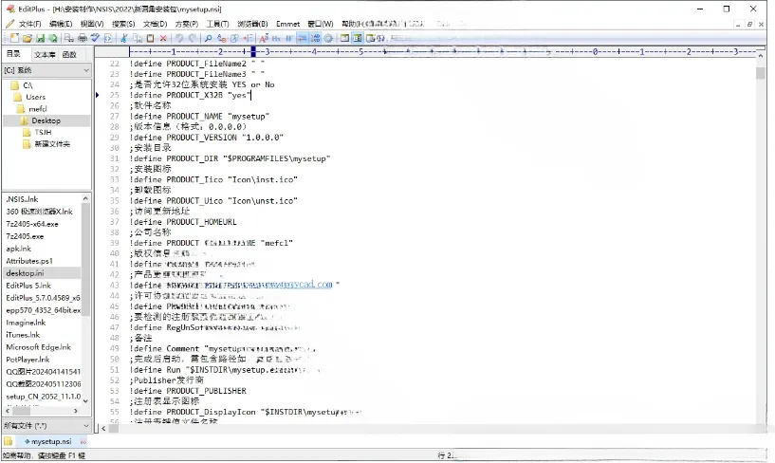Click the Redo toolbar icon
The width and height of the screenshot is (775, 463).
click(193, 38)
